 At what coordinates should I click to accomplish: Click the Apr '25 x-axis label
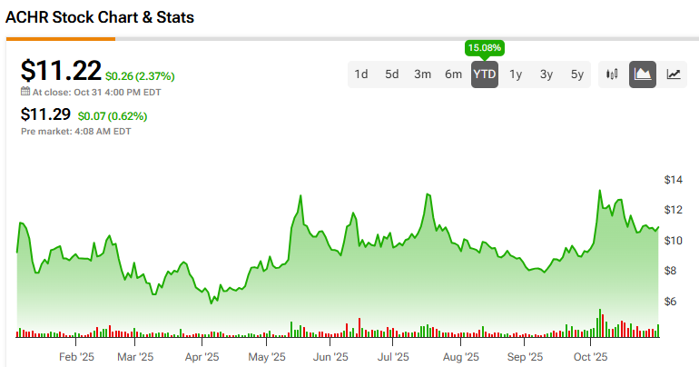[x=203, y=358]
